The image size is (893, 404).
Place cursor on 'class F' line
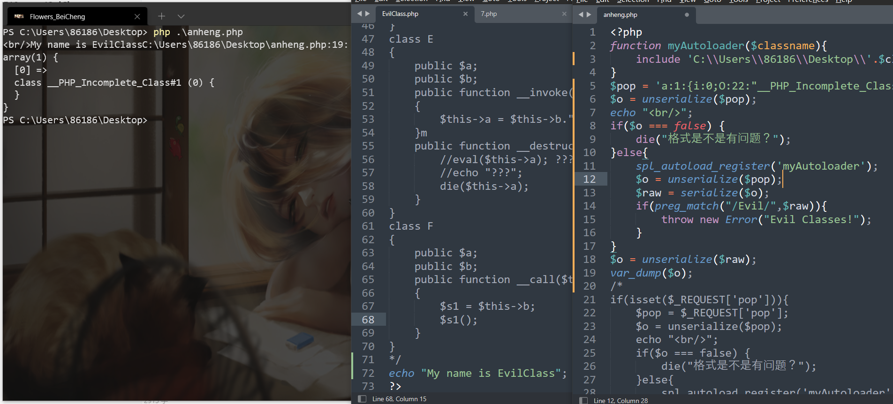point(411,226)
